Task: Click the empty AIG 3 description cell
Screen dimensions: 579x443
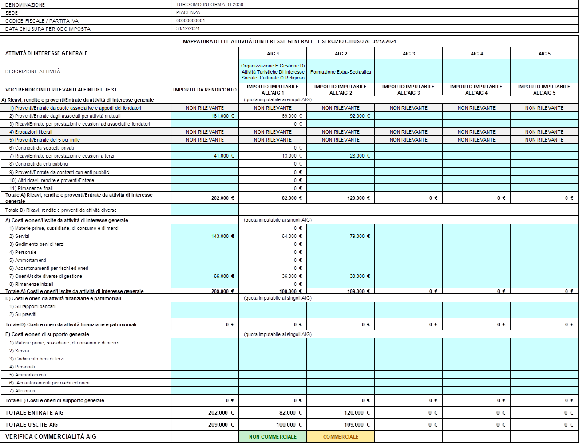Action: (408, 71)
